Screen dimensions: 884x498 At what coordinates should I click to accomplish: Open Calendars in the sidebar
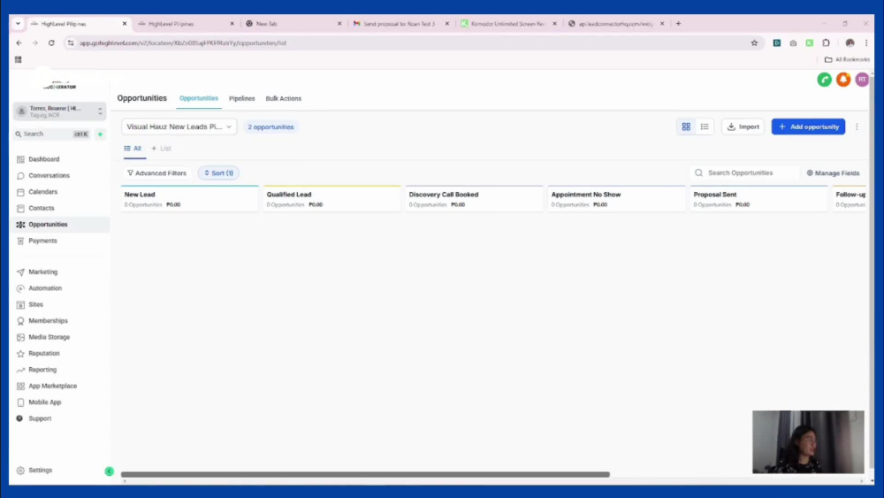tap(42, 192)
